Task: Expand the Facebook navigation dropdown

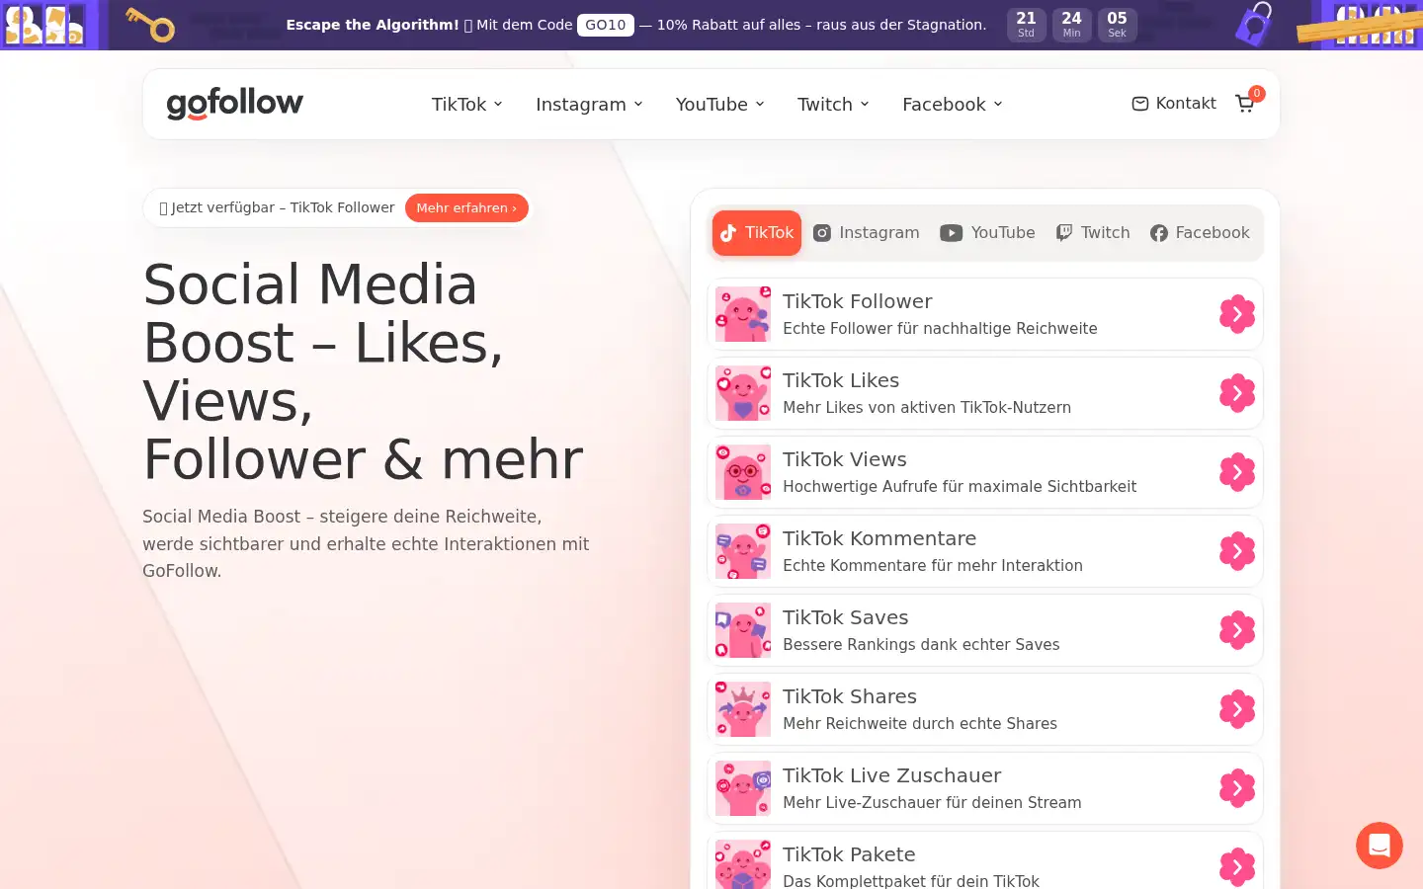Action: [953, 104]
